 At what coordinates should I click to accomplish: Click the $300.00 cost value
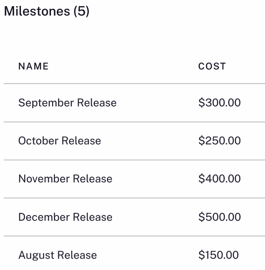coord(219,103)
